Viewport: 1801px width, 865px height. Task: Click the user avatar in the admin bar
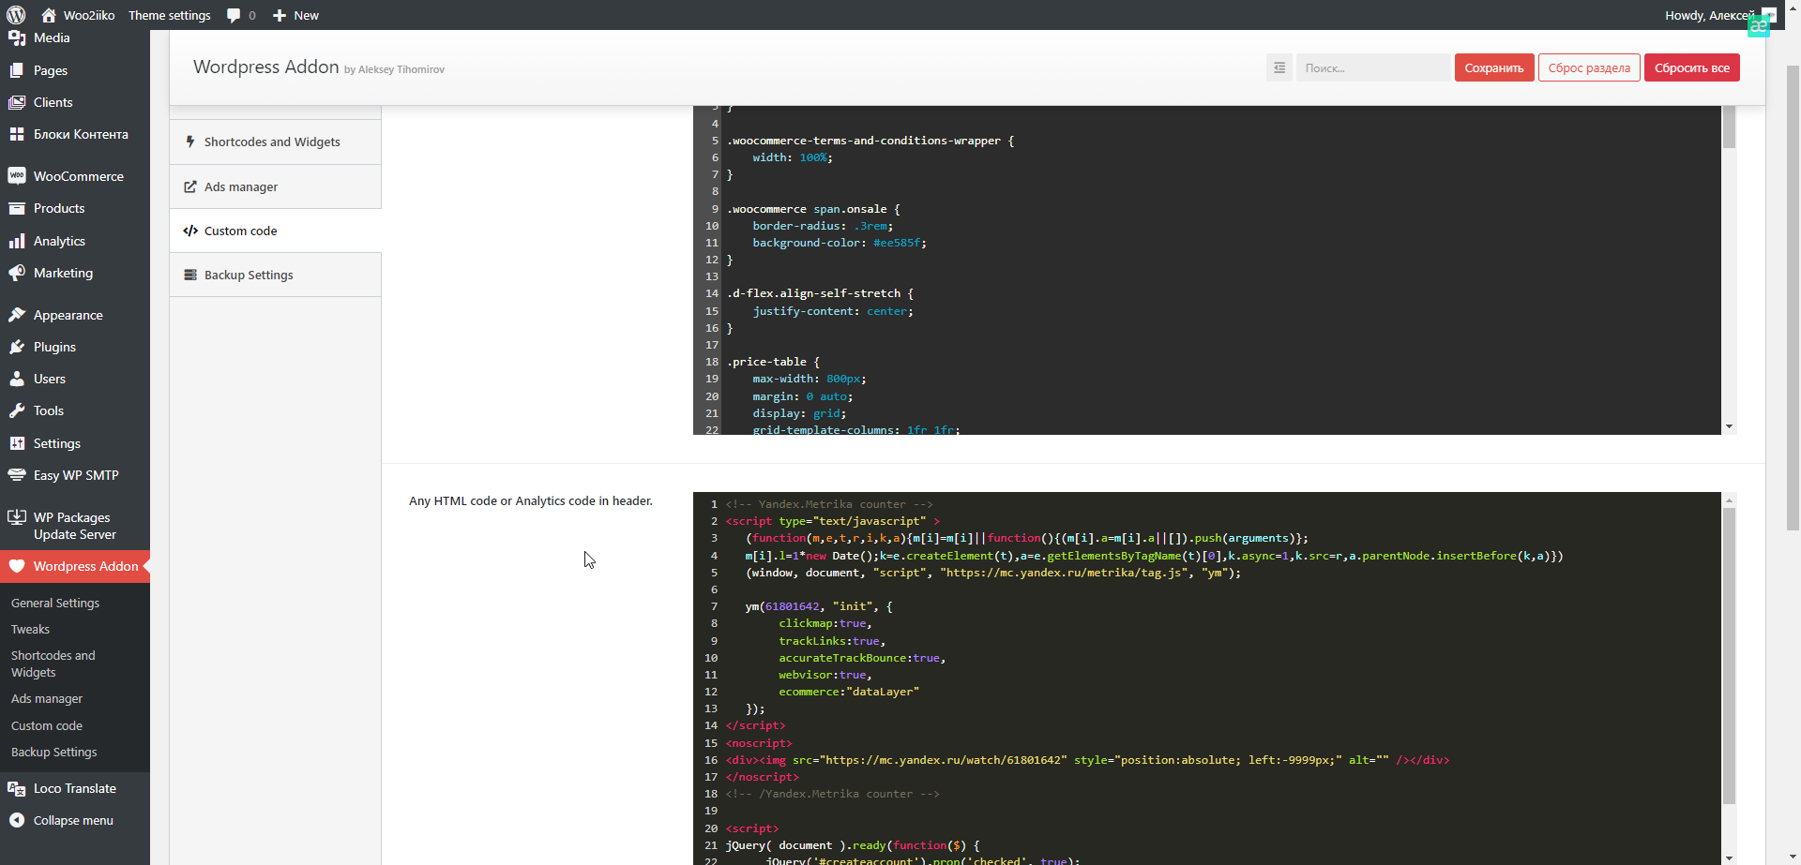1769,15
